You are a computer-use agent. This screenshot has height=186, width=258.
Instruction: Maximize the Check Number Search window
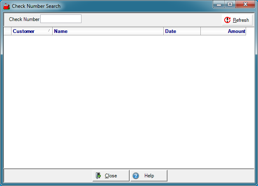tap(230, 5)
